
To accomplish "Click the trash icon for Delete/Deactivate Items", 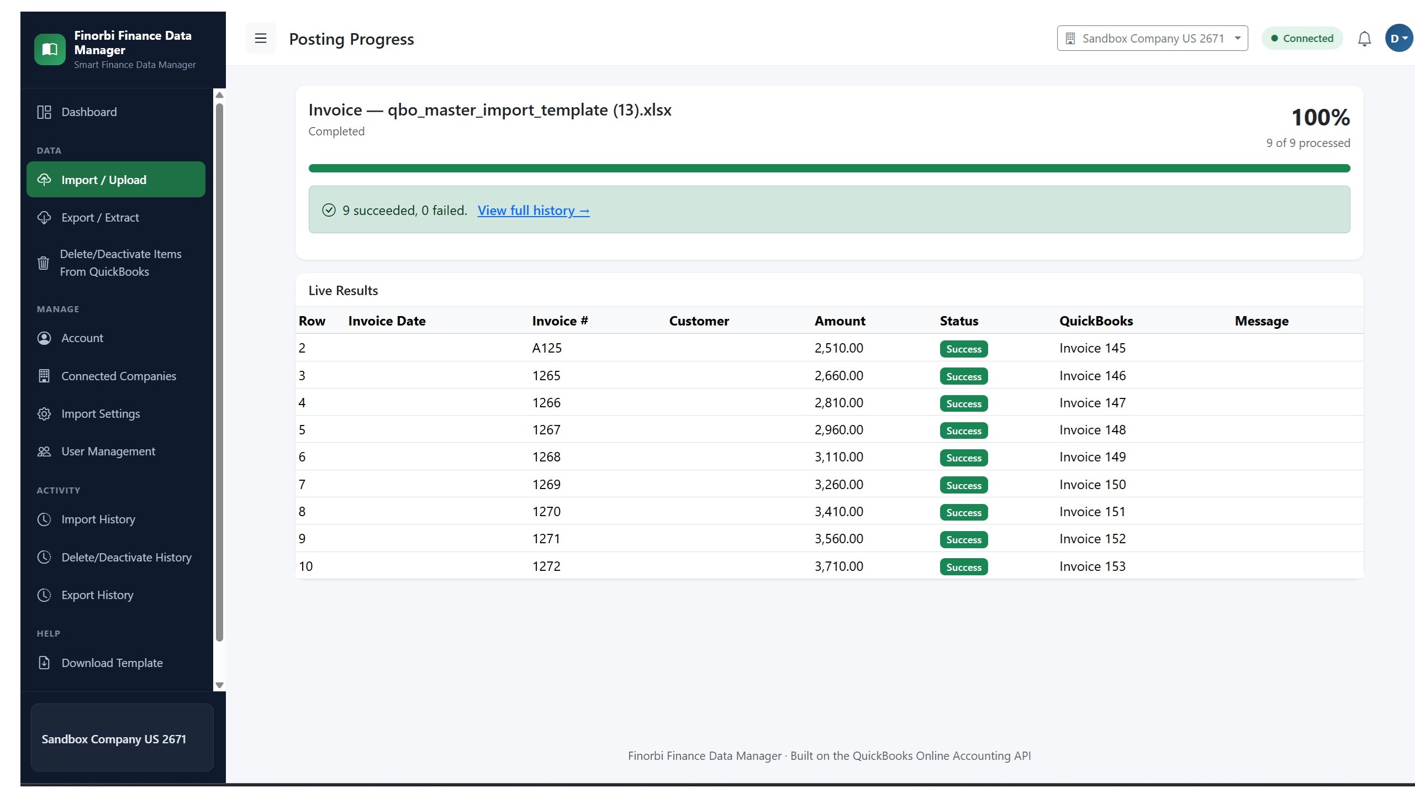I will [x=43, y=263].
